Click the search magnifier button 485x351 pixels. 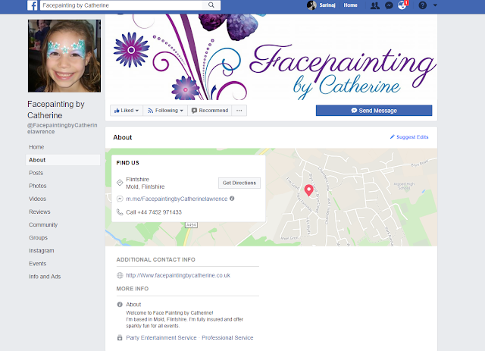click(x=211, y=5)
